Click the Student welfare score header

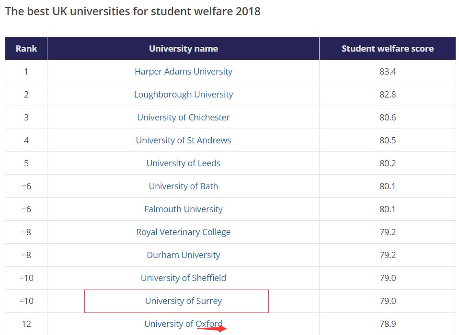click(x=388, y=49)
